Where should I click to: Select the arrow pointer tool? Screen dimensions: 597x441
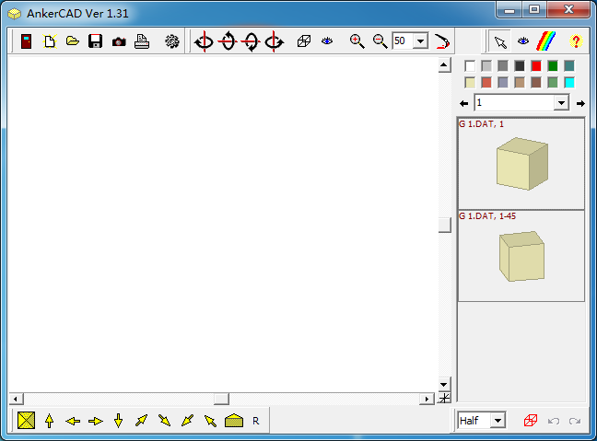coord(500,41)
